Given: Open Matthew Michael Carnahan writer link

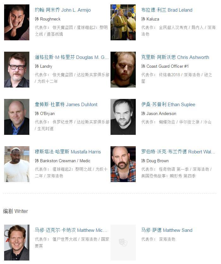Looking at the screenshot, I should coord(71,230).
